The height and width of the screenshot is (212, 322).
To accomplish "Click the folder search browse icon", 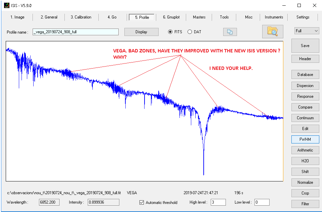I will click(x=273, y=31).
